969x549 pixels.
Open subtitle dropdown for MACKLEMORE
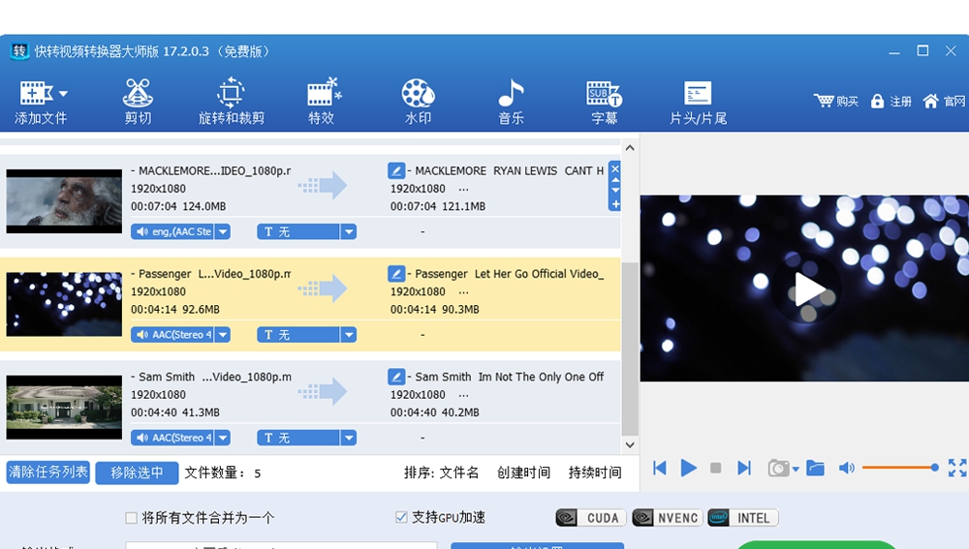click(349, 231)
